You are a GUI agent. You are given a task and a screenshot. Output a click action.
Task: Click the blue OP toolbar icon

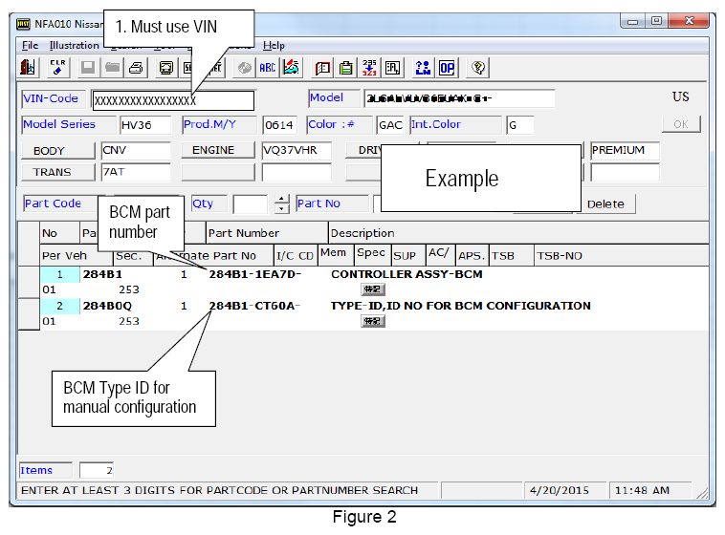pyautogui.click(x=447, y=68)
